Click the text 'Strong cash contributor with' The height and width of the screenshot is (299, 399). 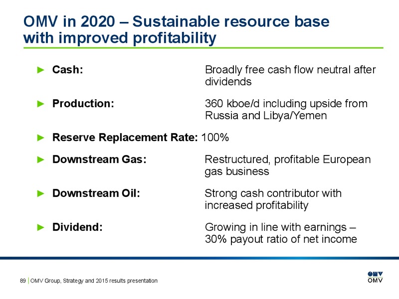(273, 193)
